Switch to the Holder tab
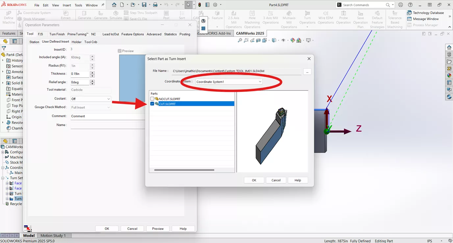453x243 pixels. point(76,42)
